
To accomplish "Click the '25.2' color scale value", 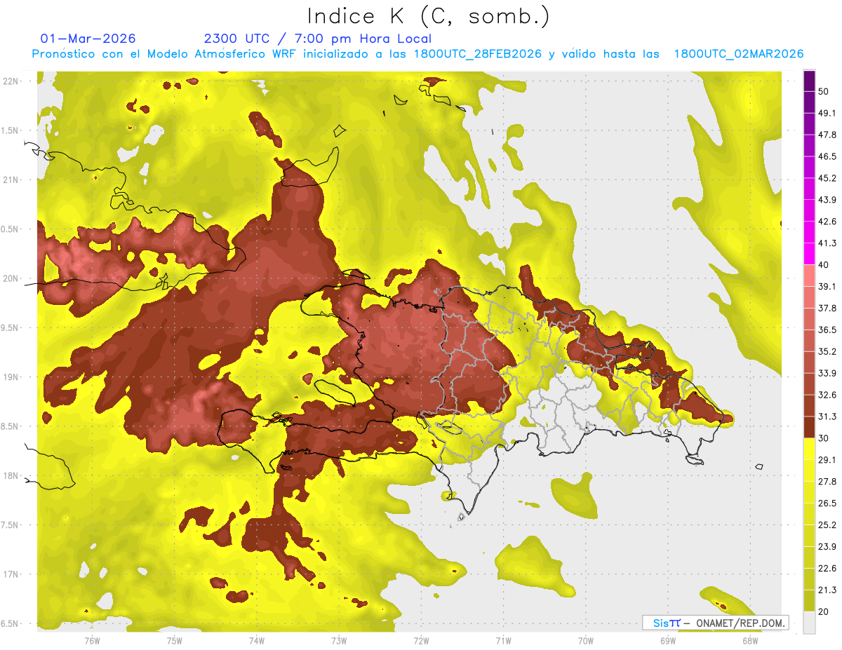I will [x=827, y=524].
